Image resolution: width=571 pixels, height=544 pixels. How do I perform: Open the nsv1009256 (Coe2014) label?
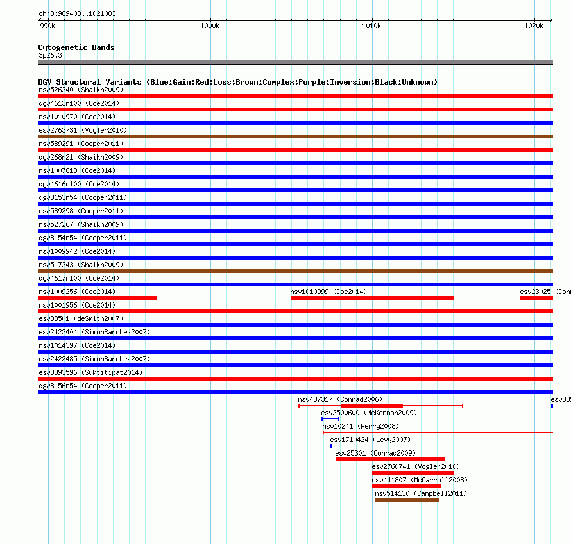[77, 292]
